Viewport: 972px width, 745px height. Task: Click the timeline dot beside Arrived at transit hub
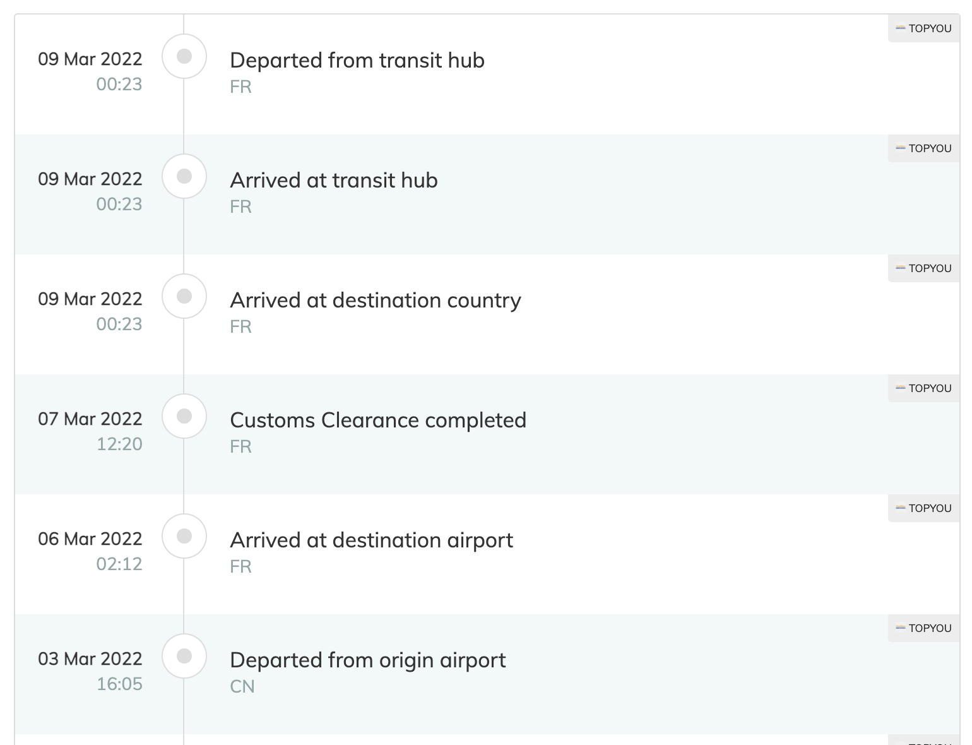pos(184,177)
